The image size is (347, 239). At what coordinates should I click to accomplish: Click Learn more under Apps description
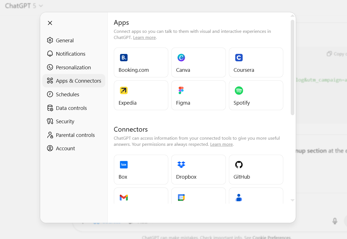point(144,38)
